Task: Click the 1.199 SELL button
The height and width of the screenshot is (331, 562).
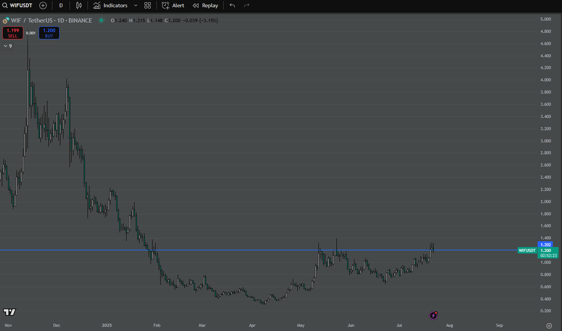Action: pos(13,33)
